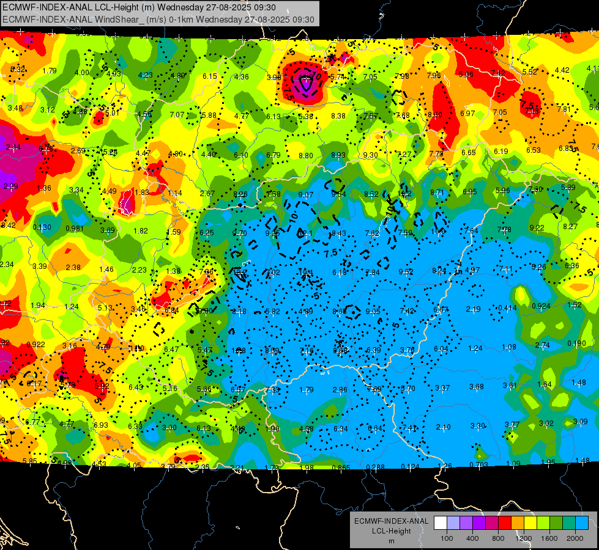Click the wind shear value '1.82'
The image size is (599, 550).
141,230
